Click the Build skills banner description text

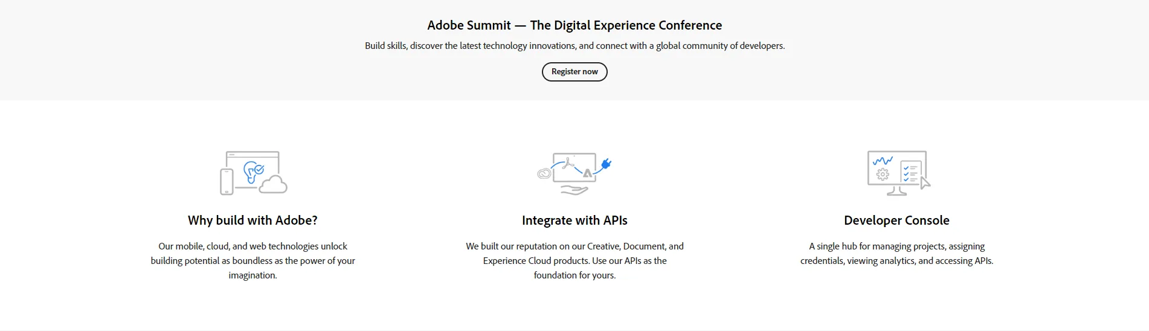tap(574, 46)
